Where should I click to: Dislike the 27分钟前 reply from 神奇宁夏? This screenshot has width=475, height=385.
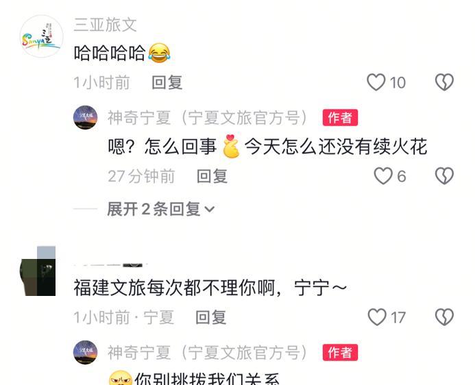point(444,176)
